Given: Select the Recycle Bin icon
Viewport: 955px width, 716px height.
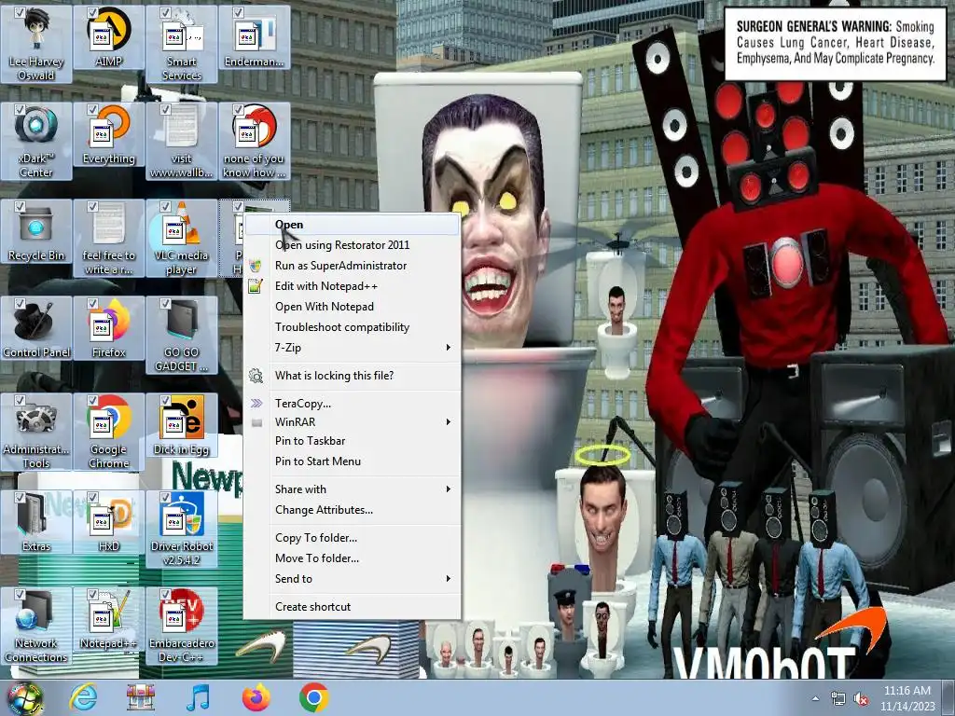Looking at the screenshot, I should coord(36,231).
